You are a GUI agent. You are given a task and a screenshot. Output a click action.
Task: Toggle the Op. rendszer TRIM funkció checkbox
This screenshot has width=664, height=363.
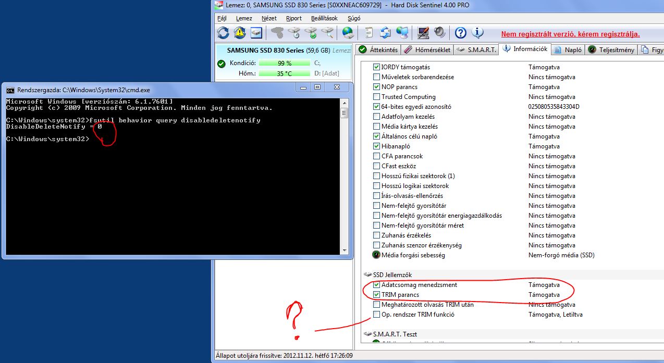377,315
